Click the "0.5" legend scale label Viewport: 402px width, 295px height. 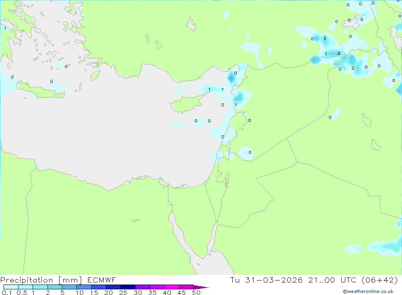point(22,293)
